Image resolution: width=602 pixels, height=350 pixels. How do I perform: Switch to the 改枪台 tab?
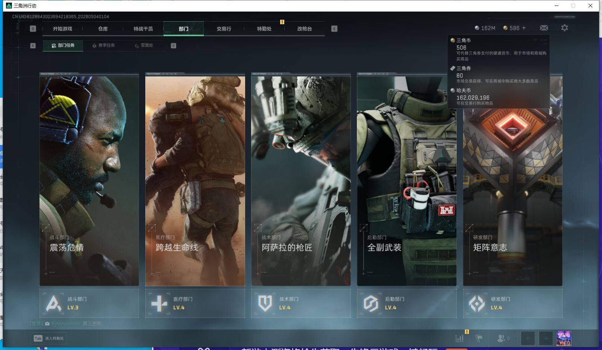pos(304,29)
